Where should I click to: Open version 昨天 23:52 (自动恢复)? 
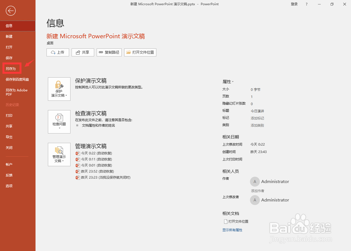pos(97,171)
